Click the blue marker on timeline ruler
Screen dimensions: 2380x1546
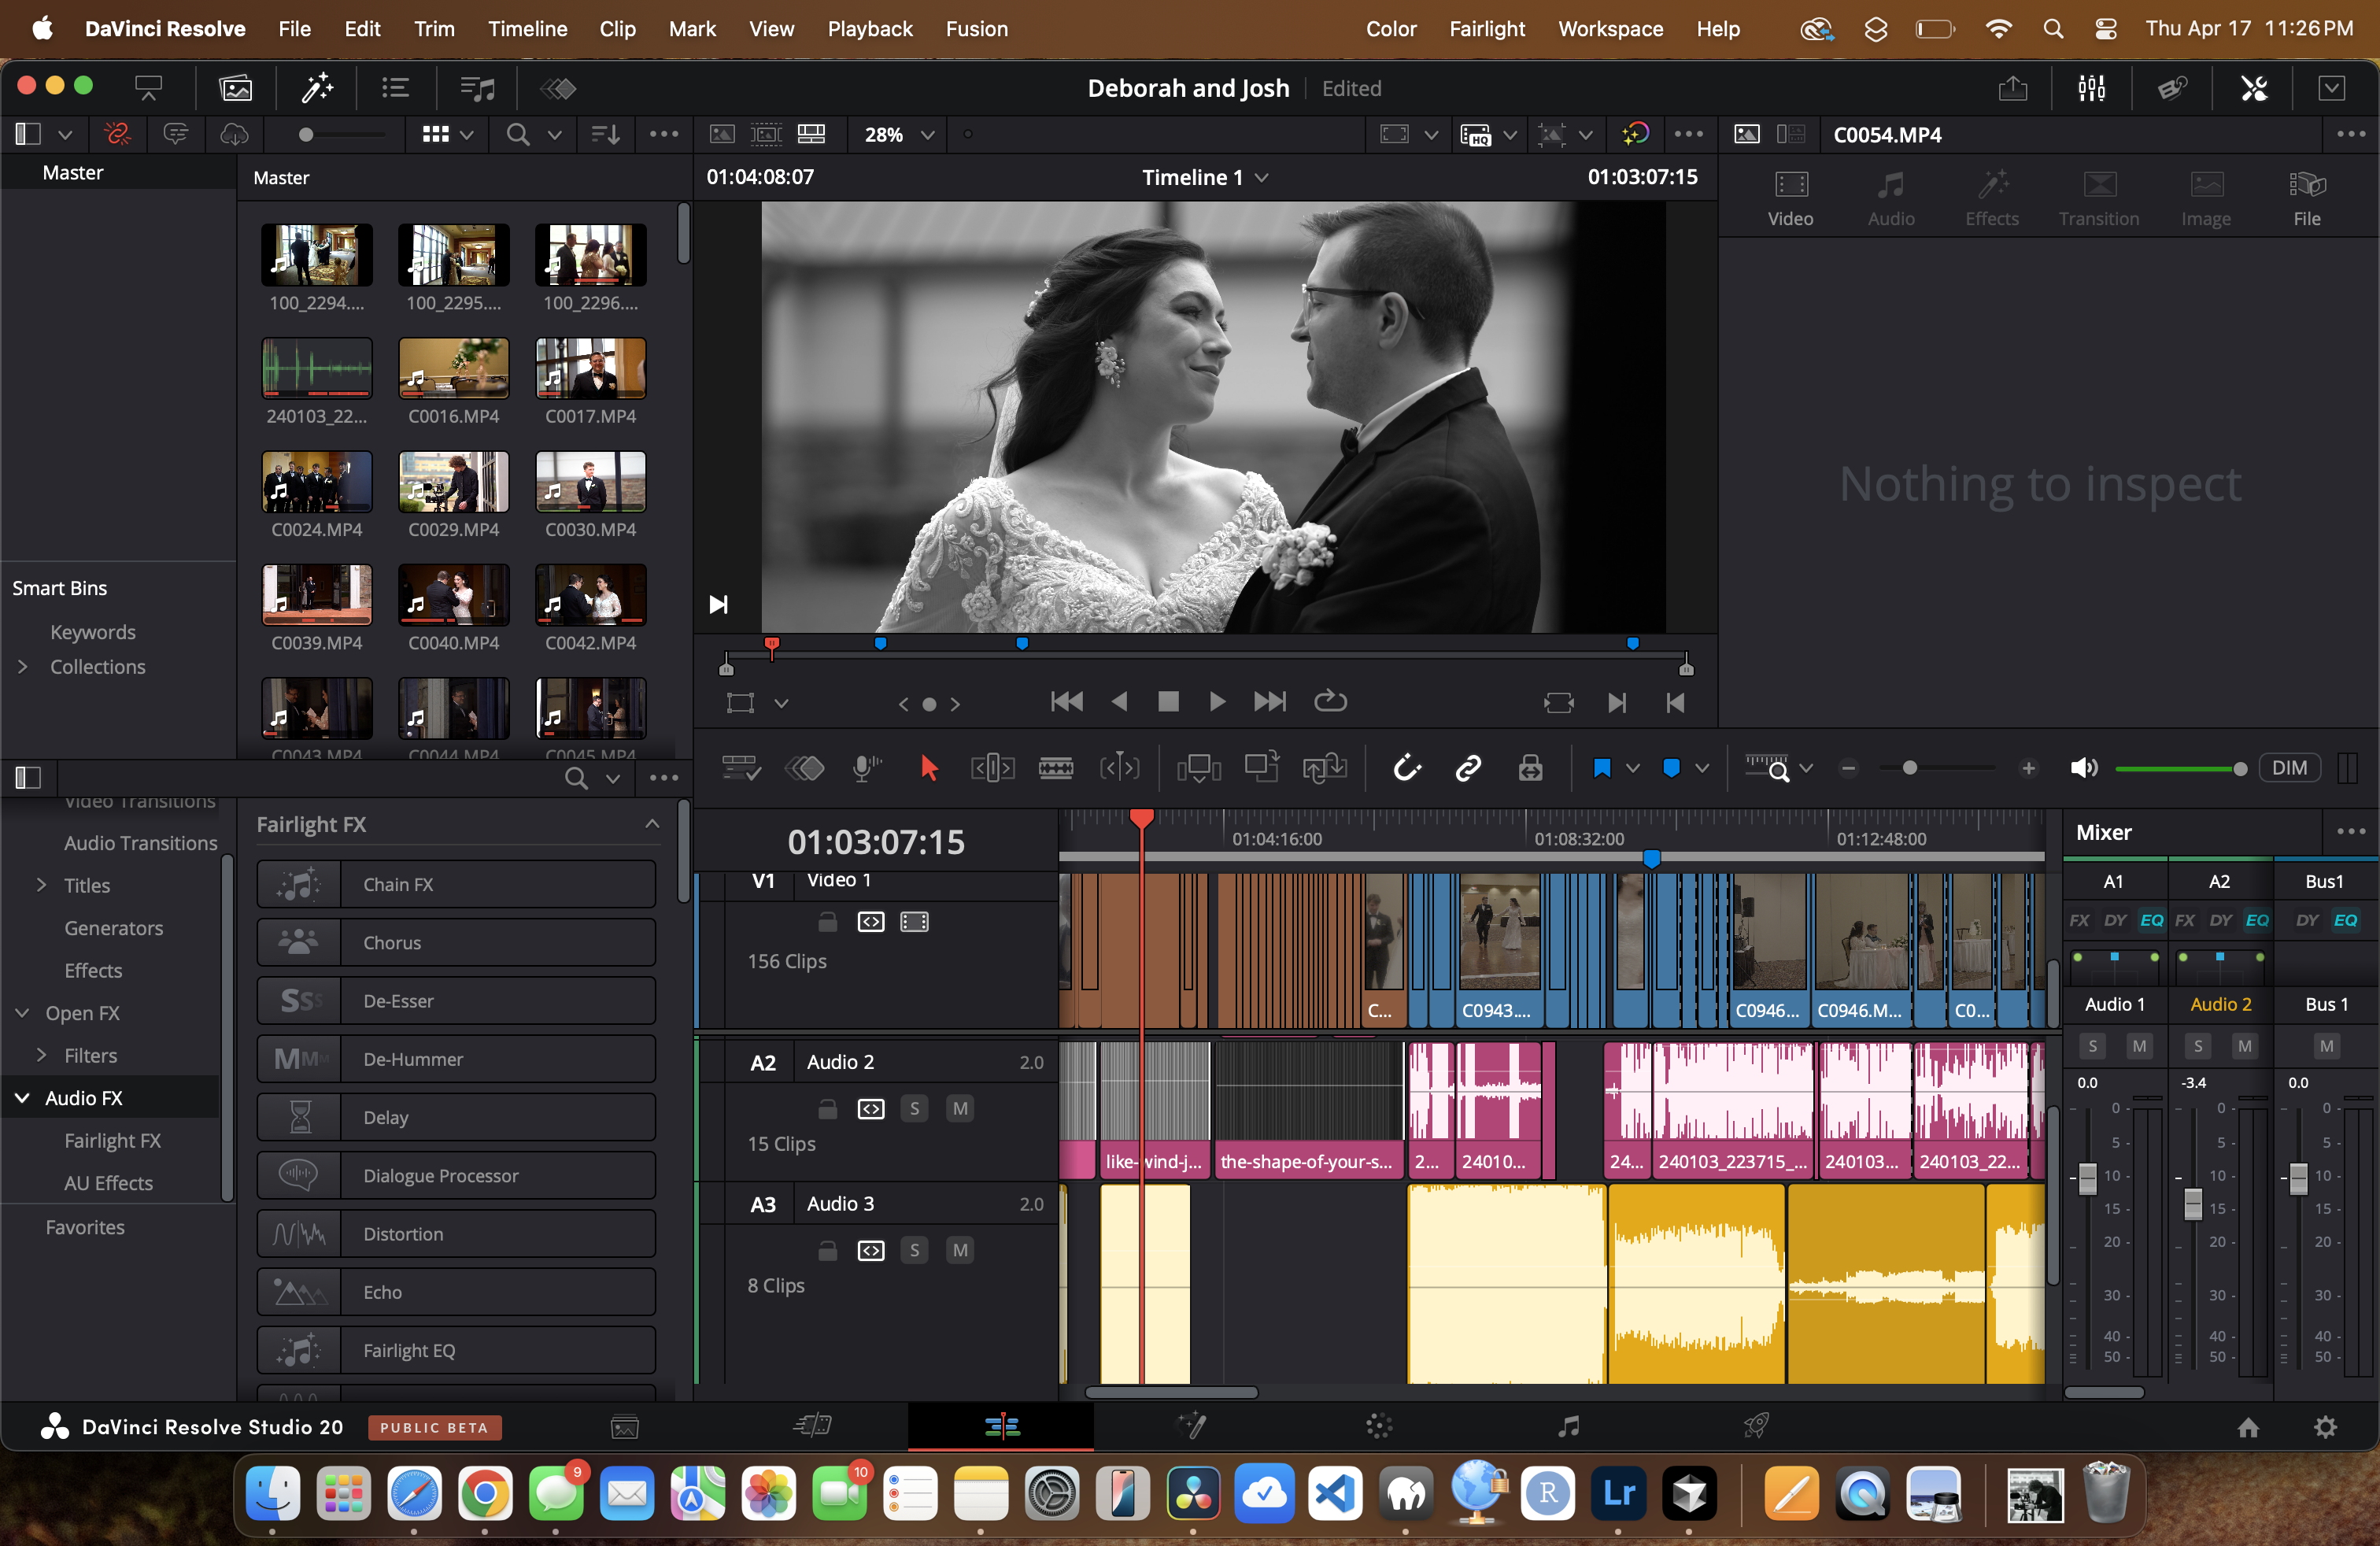(x=1652, y=858)
